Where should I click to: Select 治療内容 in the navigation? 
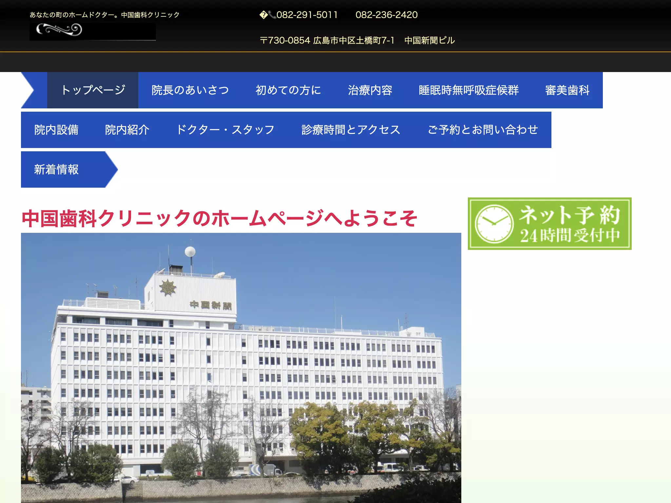point(370,90)
